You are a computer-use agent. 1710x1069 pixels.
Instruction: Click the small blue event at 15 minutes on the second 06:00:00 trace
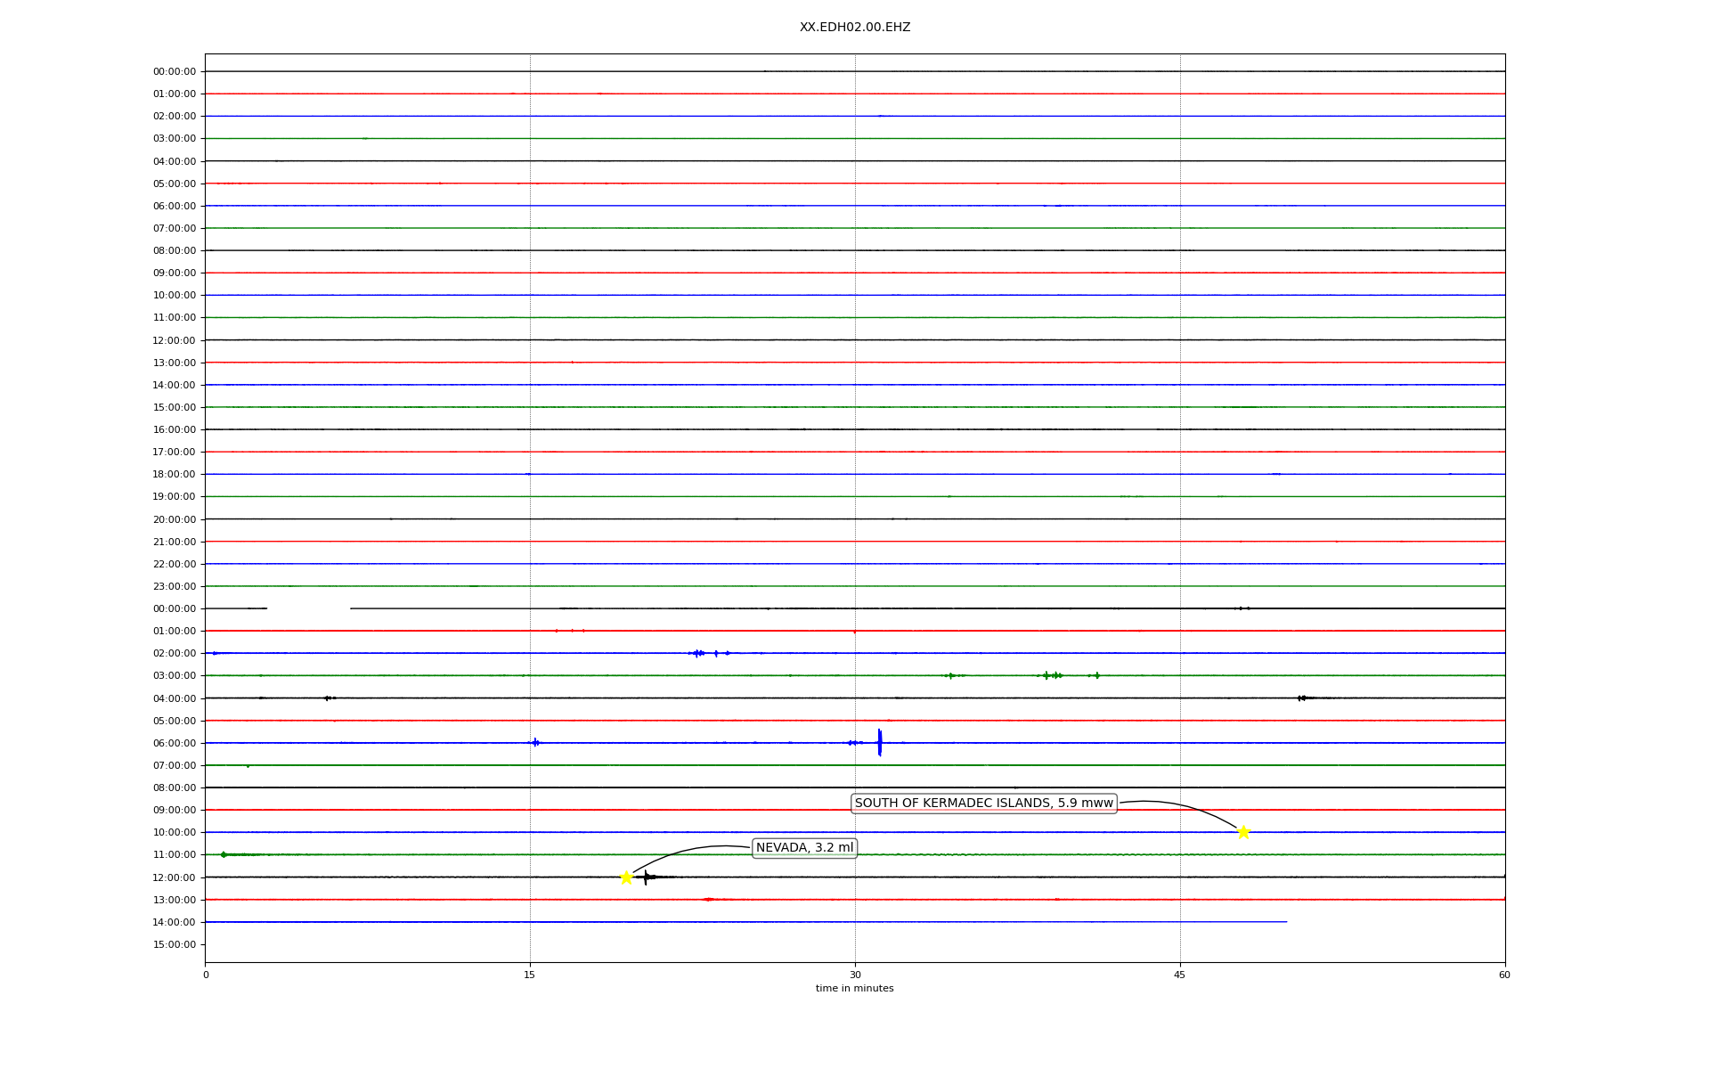pos(534,742)
